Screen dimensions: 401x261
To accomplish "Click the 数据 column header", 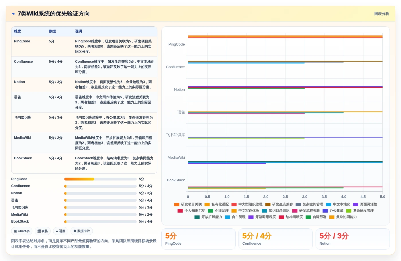I will [x=52, y=31].
